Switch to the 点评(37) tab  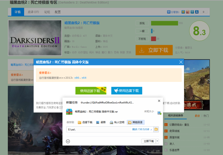[33, 12]
